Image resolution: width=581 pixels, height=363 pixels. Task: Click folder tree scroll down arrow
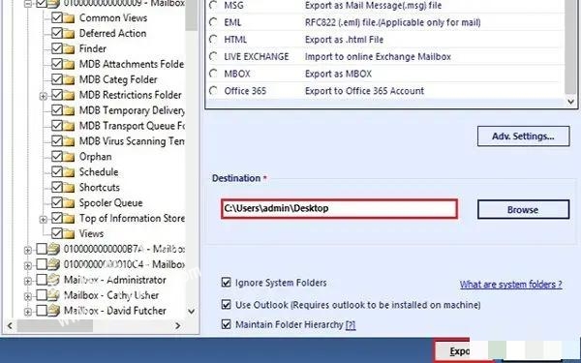pos(191,311)
